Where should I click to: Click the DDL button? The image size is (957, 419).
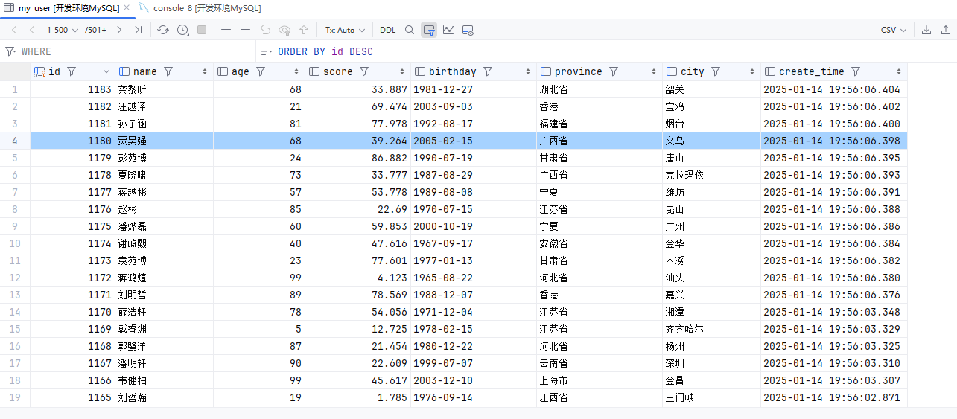point(388,30)
